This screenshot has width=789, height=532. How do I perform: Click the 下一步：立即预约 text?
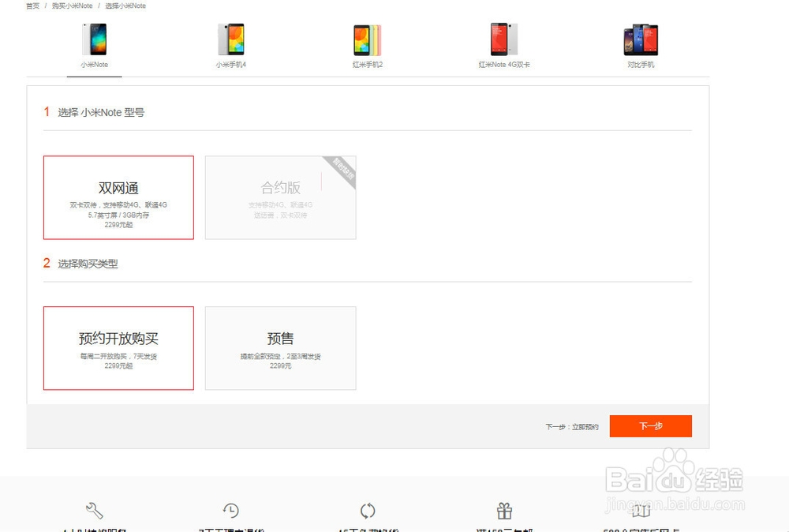pos(572,427)
